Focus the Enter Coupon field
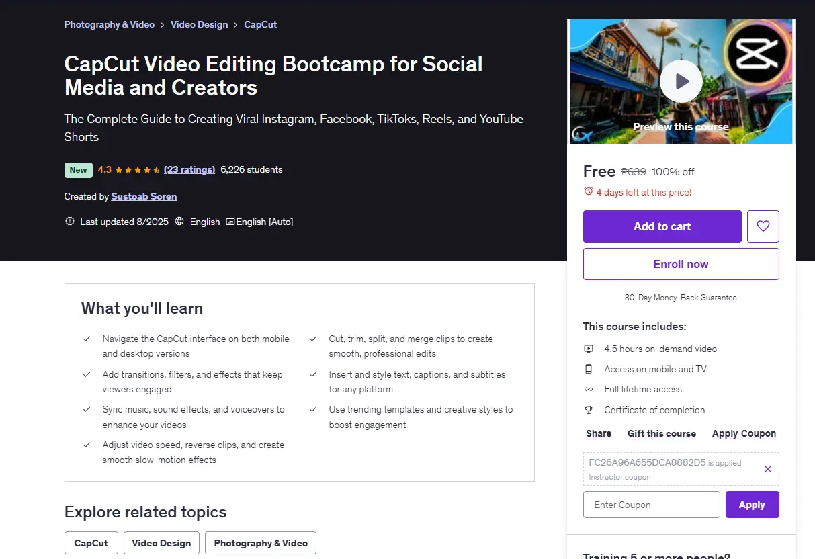This screenshot has height=559, width=815. click(x=652, y=505)
